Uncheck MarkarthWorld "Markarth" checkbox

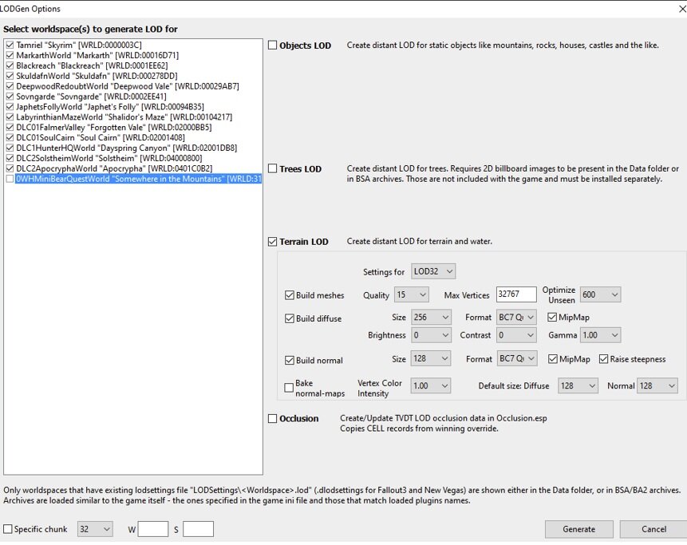[x=10, y=55]
